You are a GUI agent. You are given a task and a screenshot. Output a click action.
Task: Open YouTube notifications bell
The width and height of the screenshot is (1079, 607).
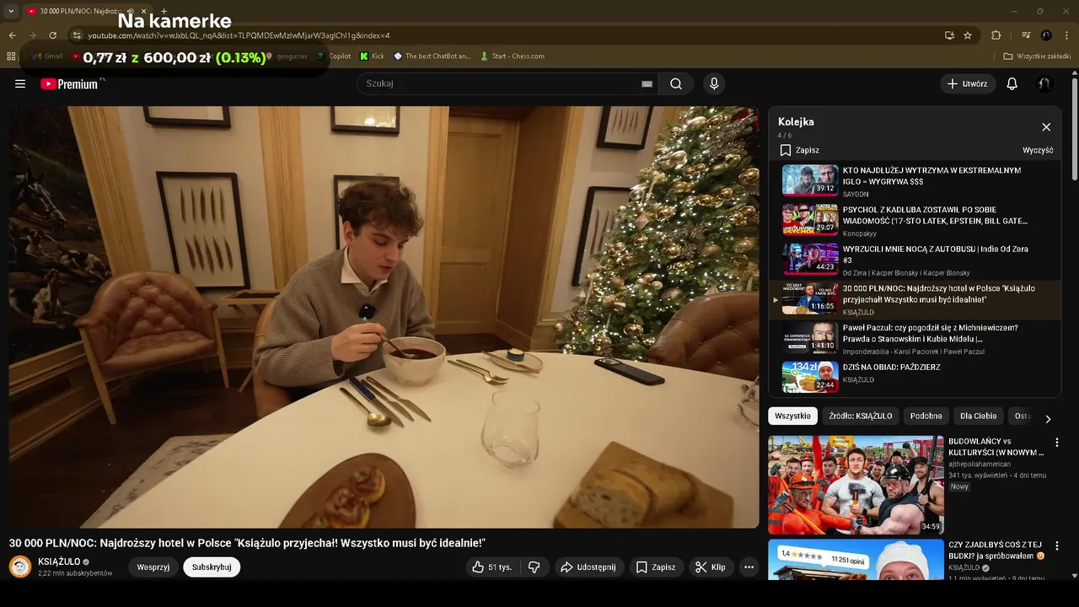[x=1012, y=83]
